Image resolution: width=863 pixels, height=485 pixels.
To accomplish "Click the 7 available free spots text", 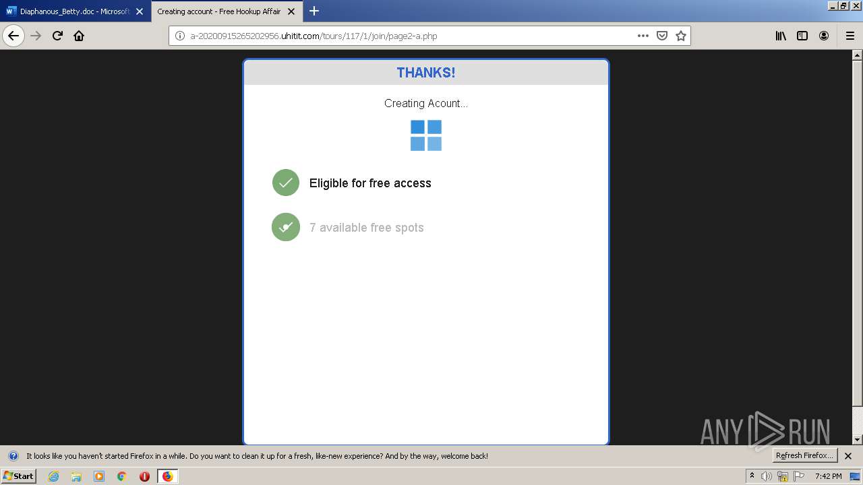I will pyautogui.click(x=367, y=228).
